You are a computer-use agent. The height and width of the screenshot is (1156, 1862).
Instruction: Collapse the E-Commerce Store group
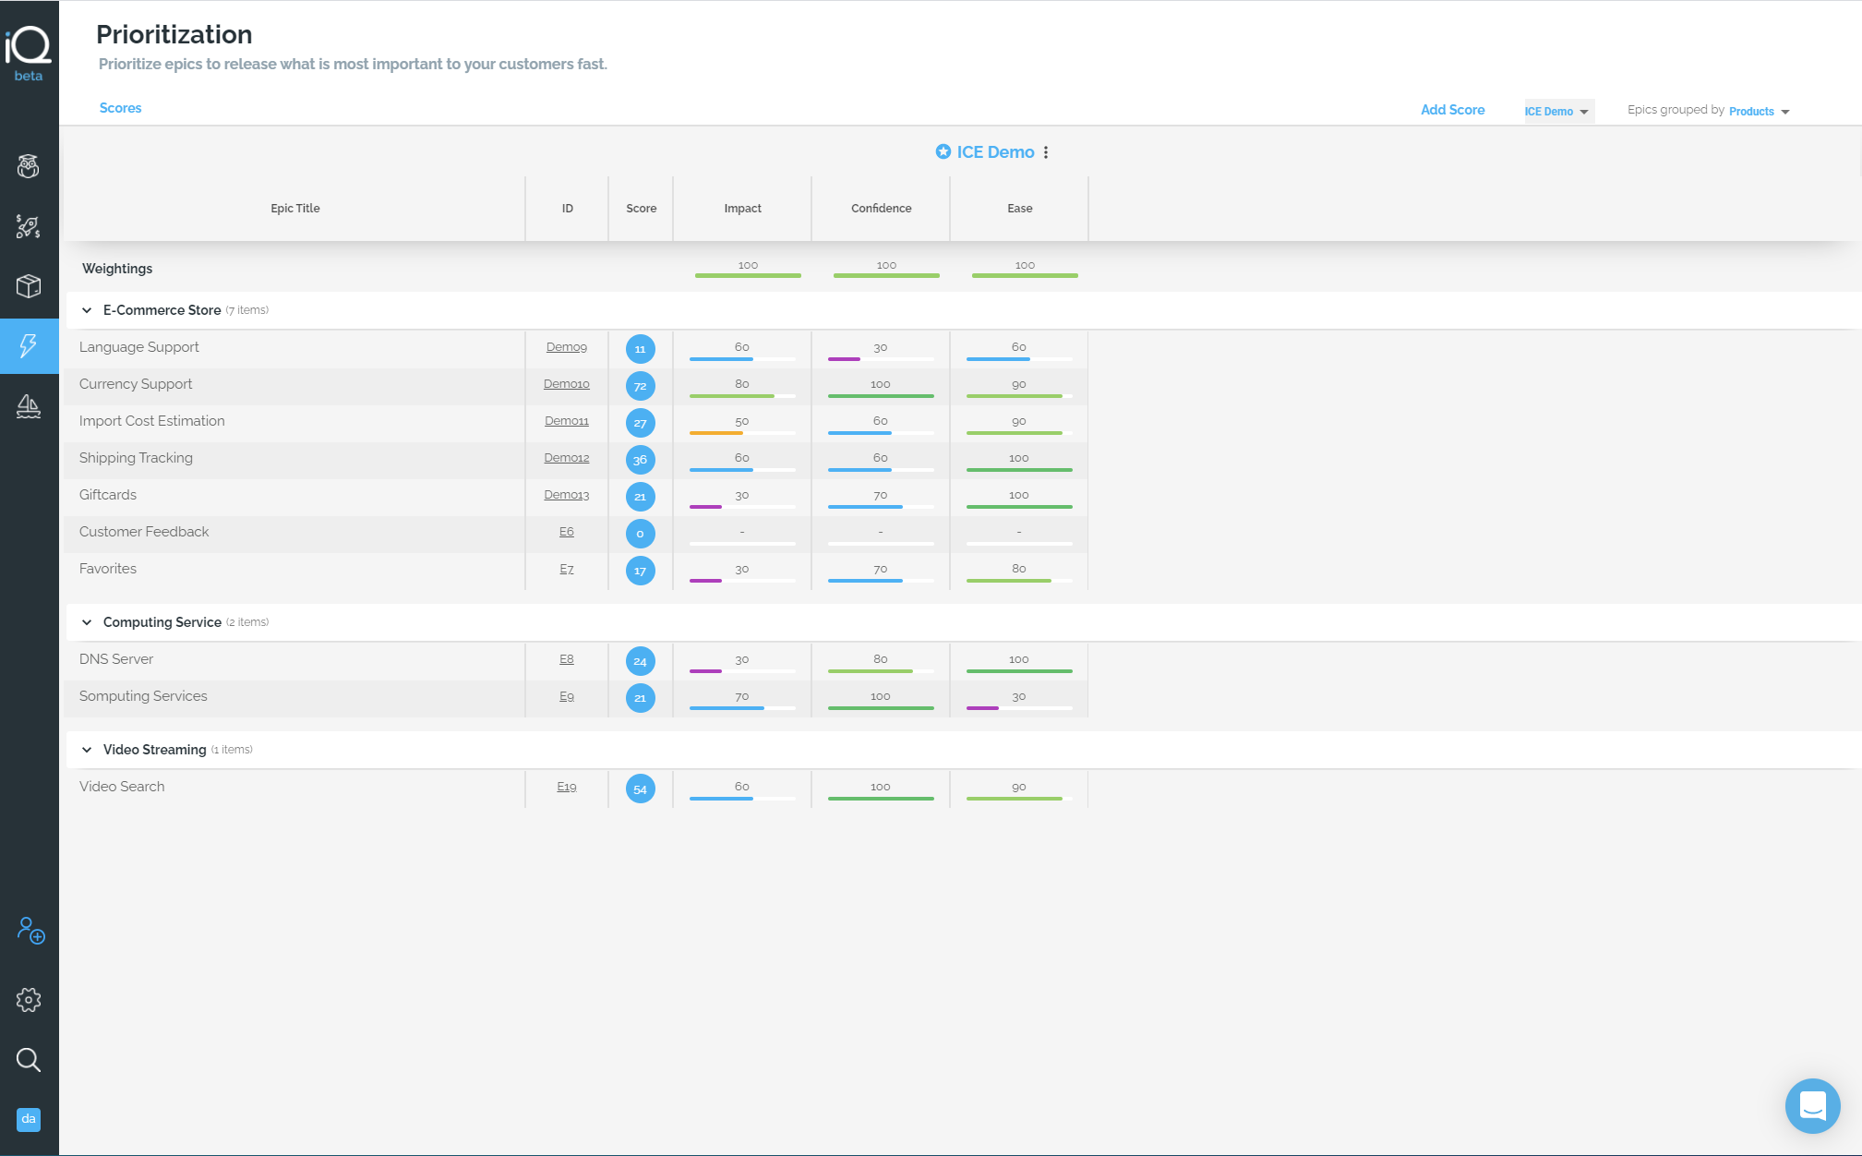tap(87, 310)
